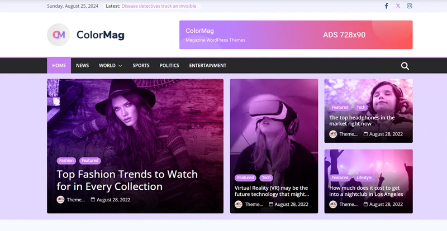Click the 'Latest:' ticker label
The height and width of the screenshot is (231, 447).
(113, 6)
